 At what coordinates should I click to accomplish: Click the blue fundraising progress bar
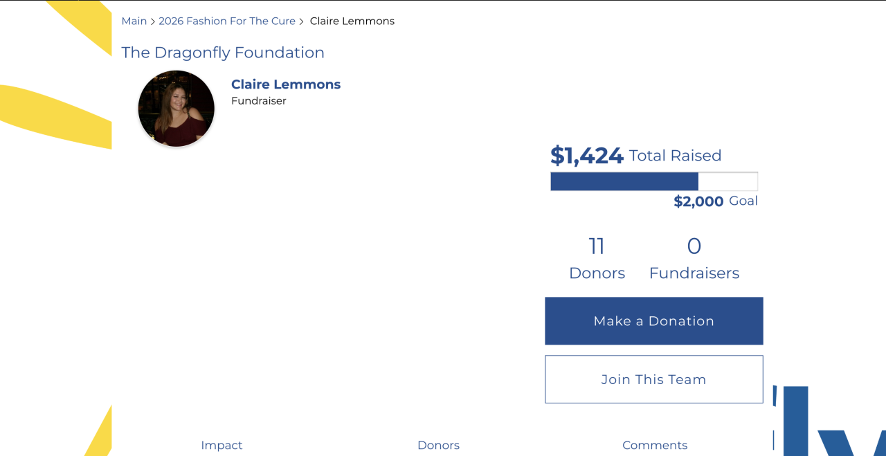pos(624,181)
